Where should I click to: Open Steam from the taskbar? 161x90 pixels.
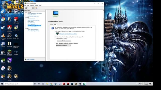(55, 84)
